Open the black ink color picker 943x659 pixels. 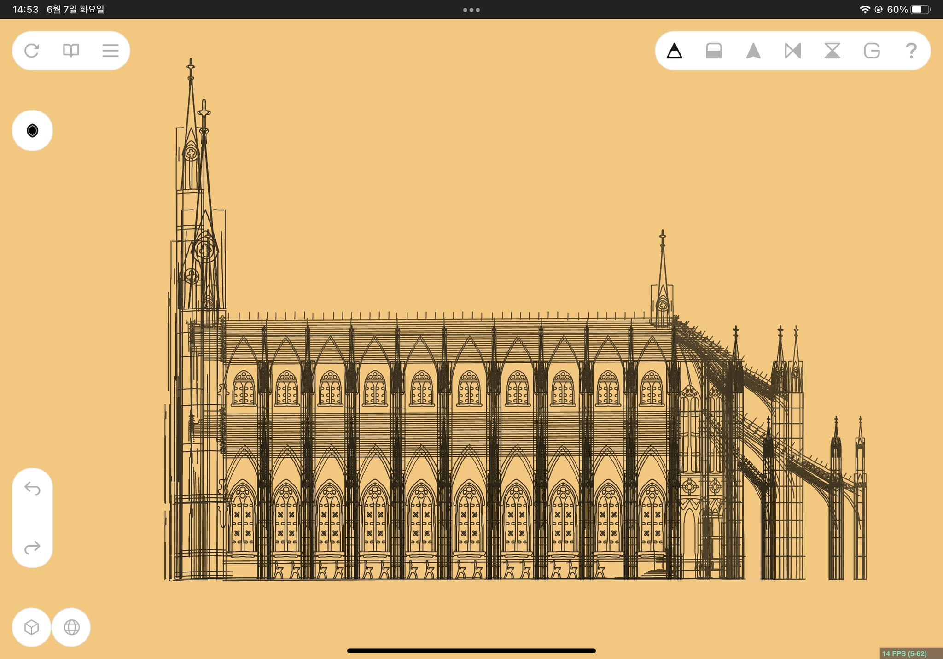32,131
